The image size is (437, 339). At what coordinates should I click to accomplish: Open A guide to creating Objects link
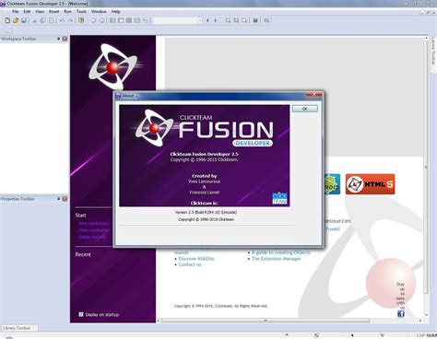coord(281,252)
